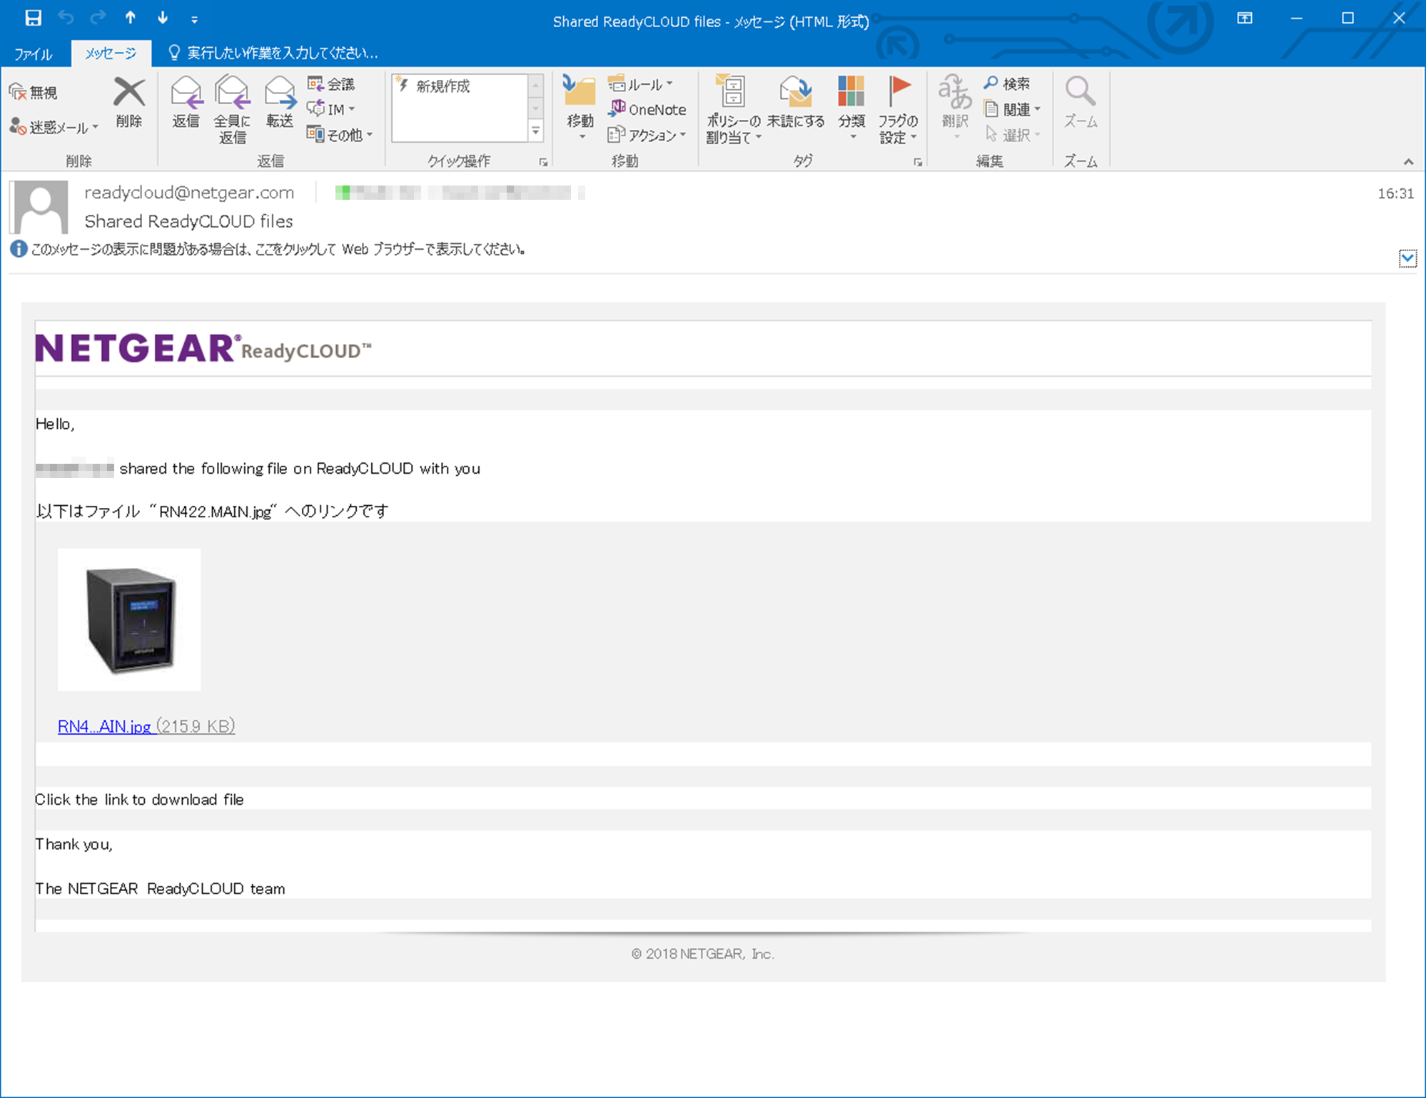Click the フラグの設定 follow-up flag
Viewport: 1426px width, 1098px height.
point(898,110)
